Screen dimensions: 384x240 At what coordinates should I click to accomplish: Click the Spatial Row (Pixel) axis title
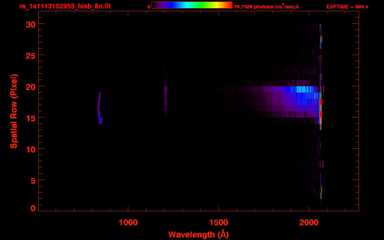point(14,111)
